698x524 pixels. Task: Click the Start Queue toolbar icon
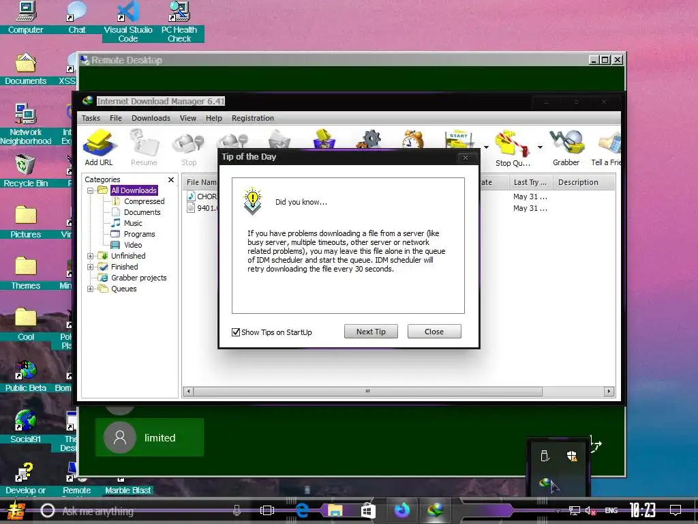(x=459, y=139)
